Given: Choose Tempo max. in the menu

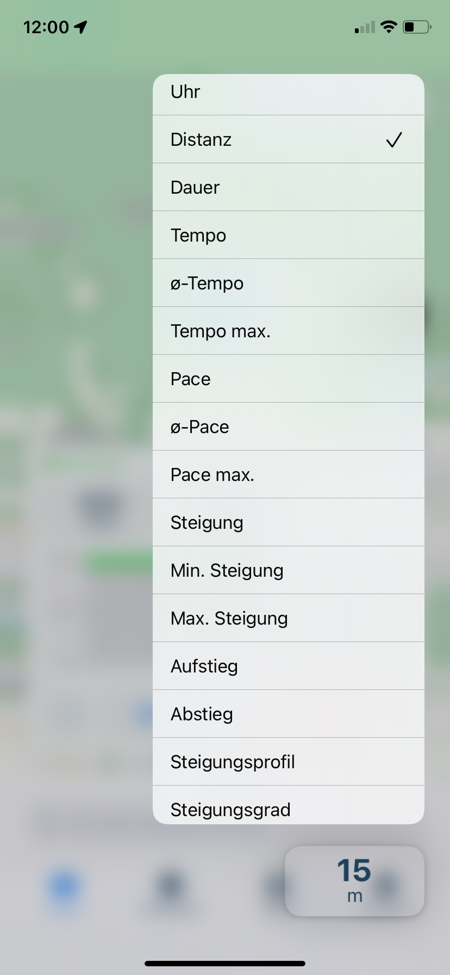Looking at the screenshot, I should coord(289,331).
